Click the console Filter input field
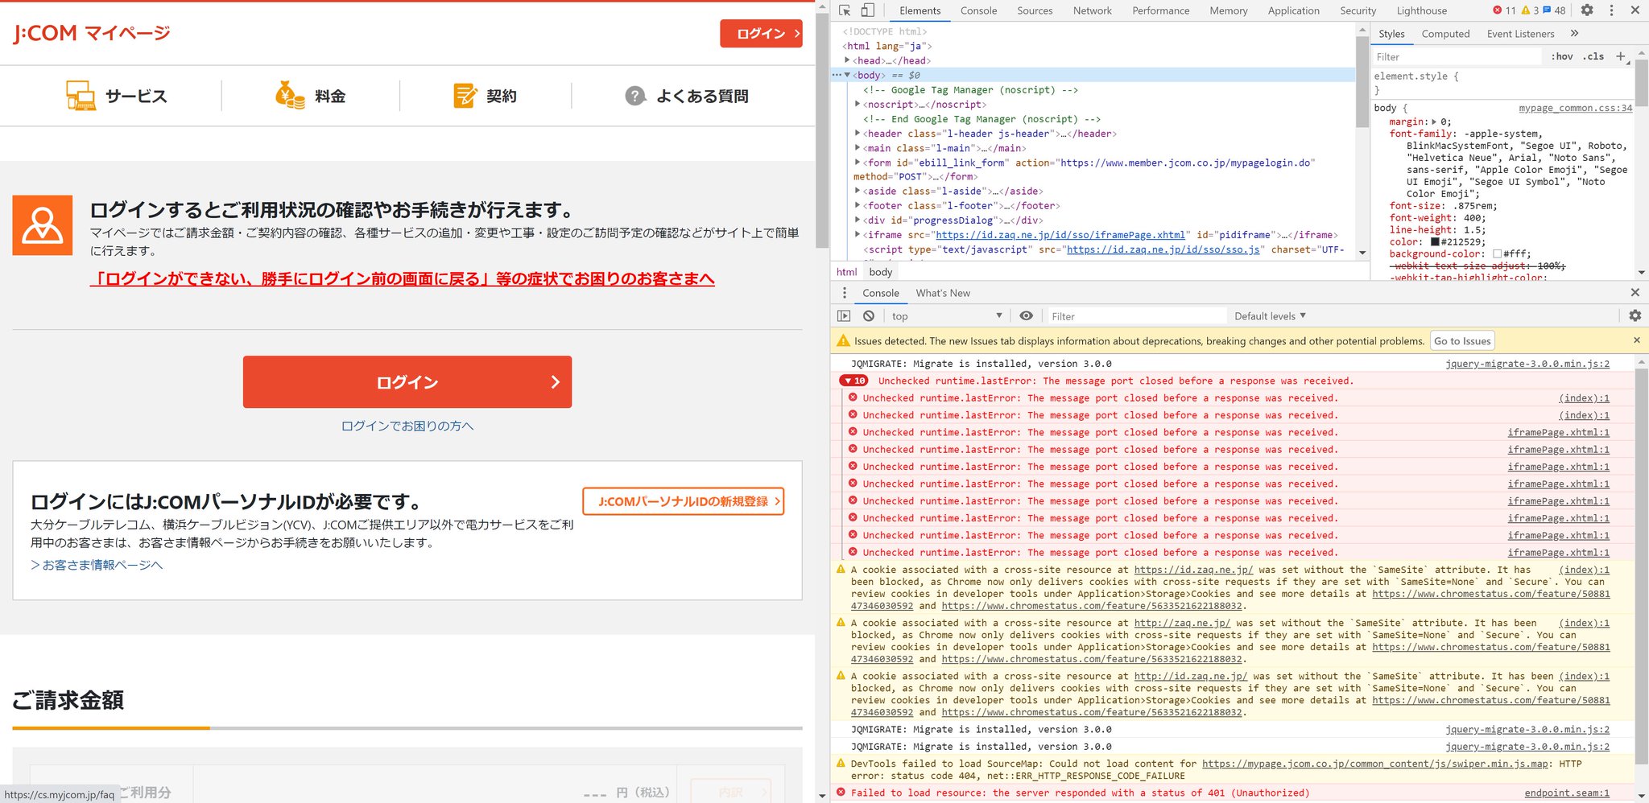The height and width of the screenshot is (803, 1649). [x=1135, y=316]
